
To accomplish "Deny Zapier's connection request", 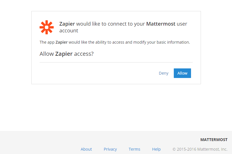I will 164,73.
